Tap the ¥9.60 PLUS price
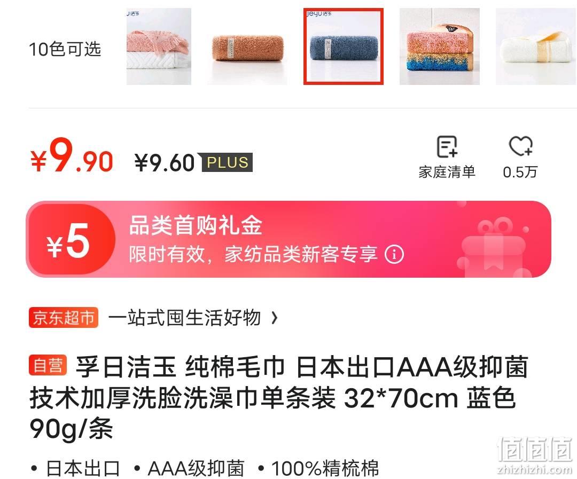 point(164,163)
